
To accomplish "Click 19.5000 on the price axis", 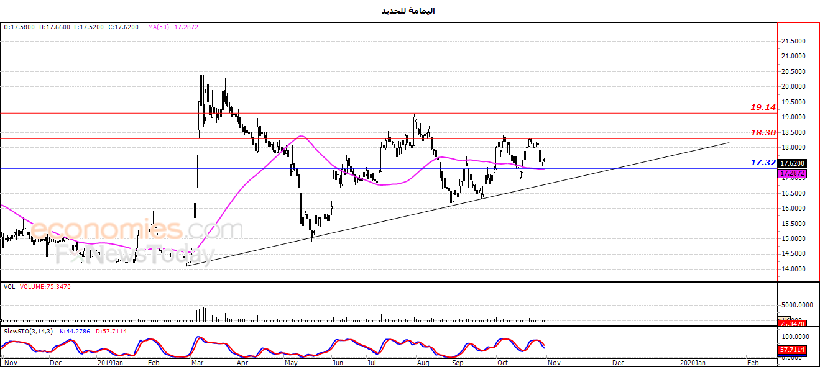I will click(794, 102).
